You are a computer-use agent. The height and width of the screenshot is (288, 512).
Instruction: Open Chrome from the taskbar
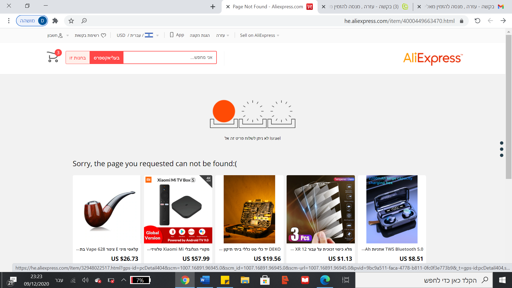point(185,280)
